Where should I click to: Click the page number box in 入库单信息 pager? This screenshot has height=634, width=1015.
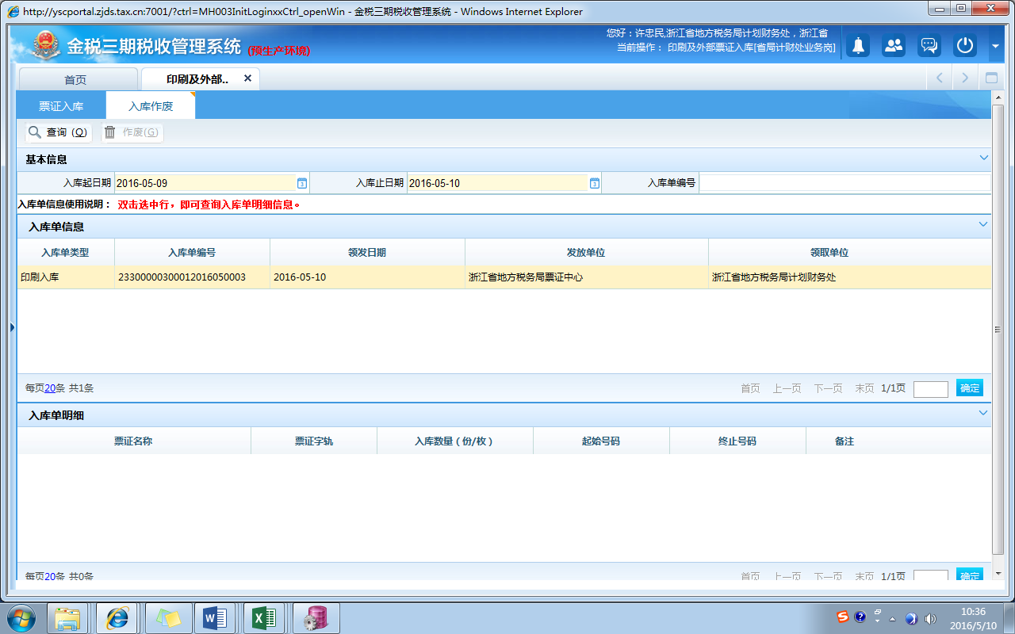point(930,389)
